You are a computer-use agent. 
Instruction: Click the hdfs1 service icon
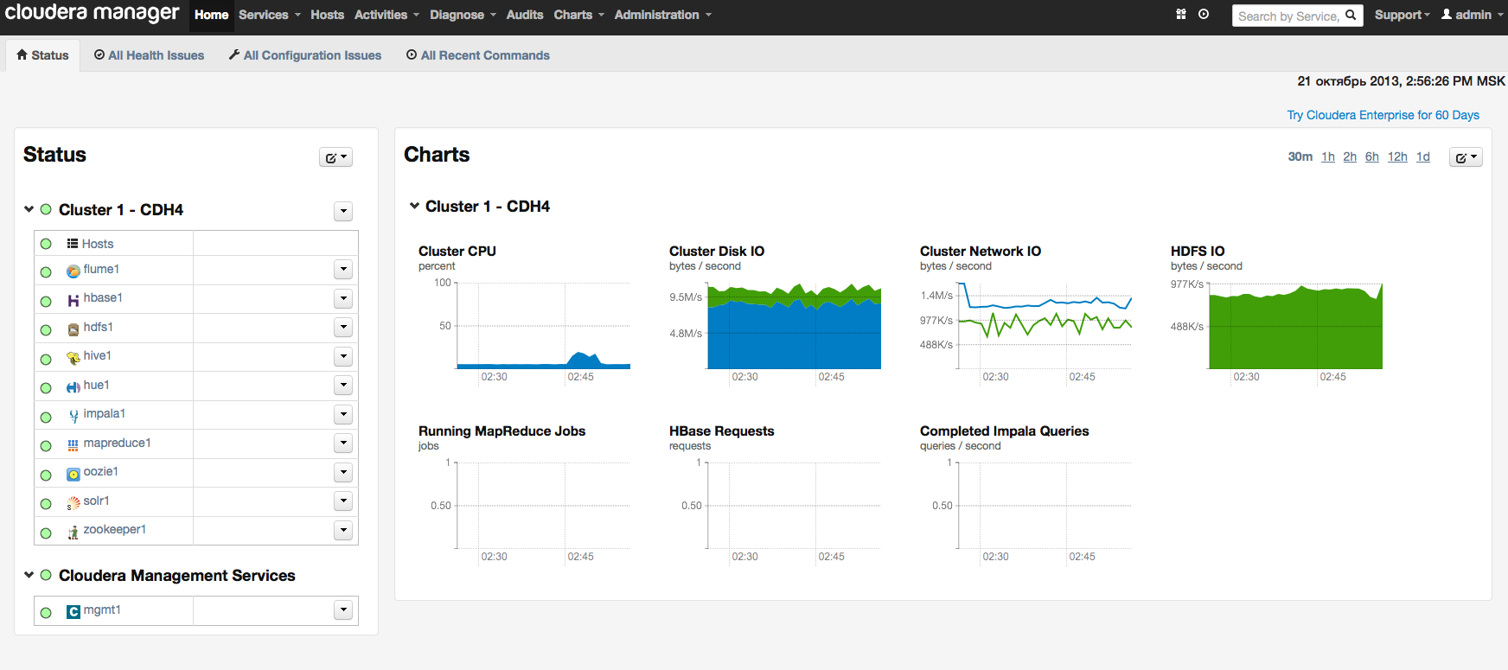tap(73, 329)
